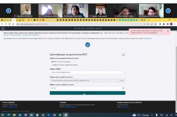This screenshot has height=117, width=177.
Task: Click the UAPAY support e-mail link
Action: [125, 107]
